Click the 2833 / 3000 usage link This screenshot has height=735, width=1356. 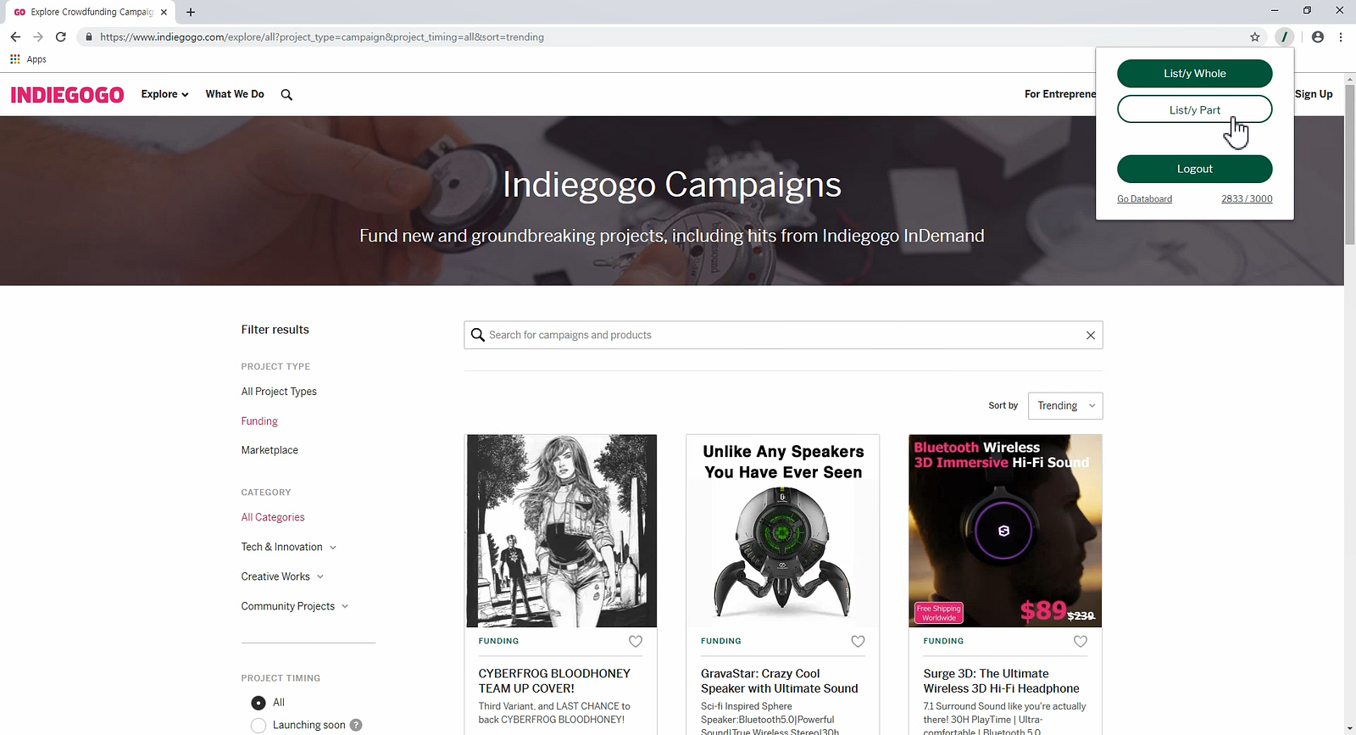coord(1247,199)
